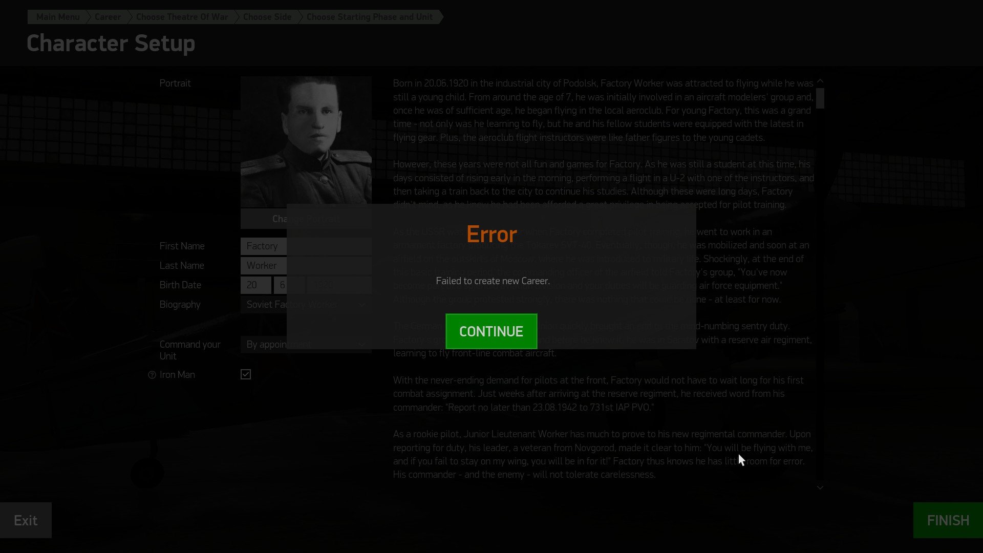Screen dimensions: 983x553
Task: Click the FINISH button
Action: point(947,520)
